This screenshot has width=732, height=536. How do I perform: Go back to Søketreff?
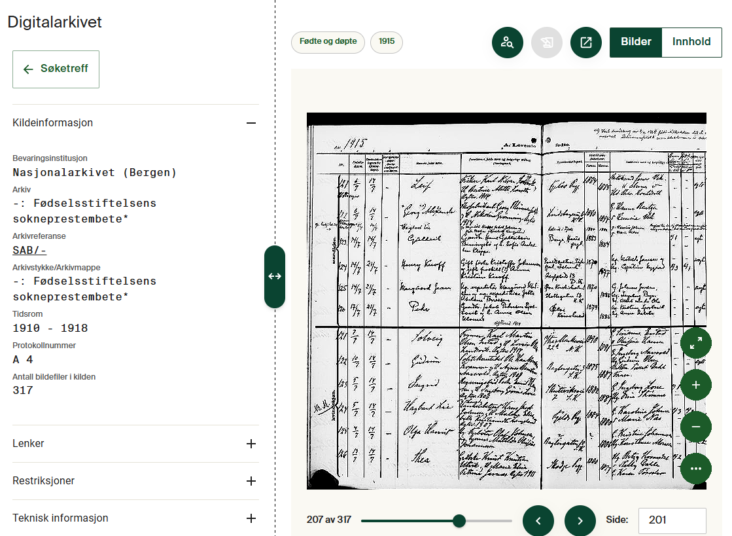[x=56, y=69]
